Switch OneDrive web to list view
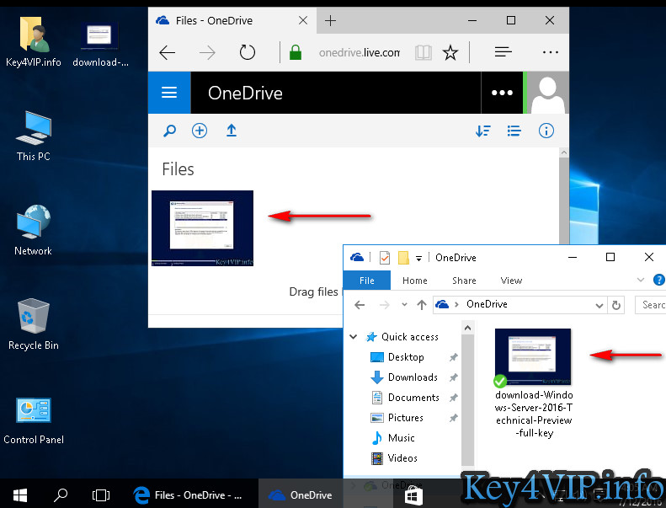 (x=514, y=131)
